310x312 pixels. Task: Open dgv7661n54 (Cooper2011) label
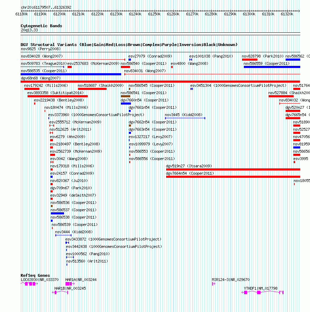(x=153, y=108)
